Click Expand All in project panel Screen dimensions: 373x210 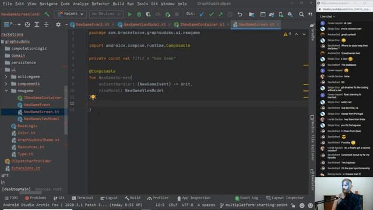point(37,24)
